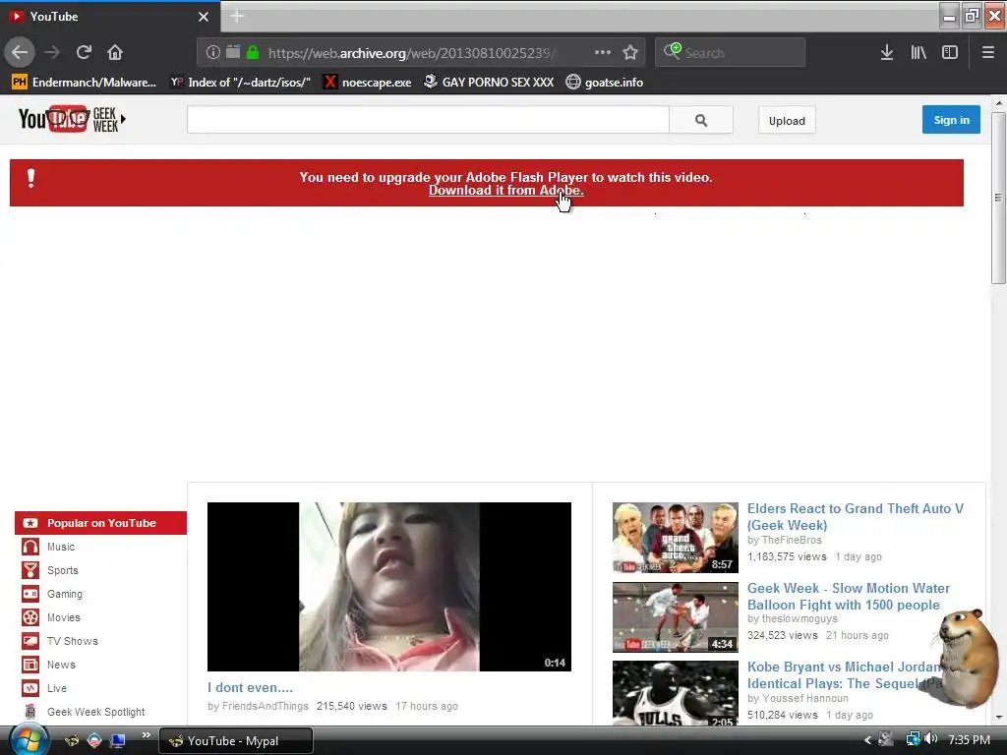Open Geek Week Slow Motion Water Balloon title
Image resolution: width=1007 pixels, height=755 pixels.
tap(848, 597)
